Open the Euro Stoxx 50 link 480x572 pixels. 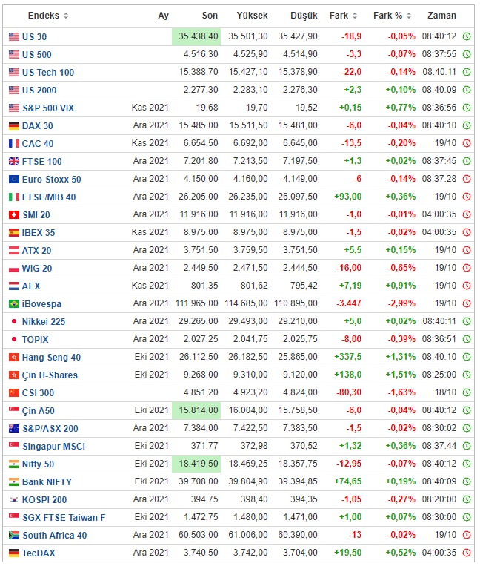tap(52, 179)
